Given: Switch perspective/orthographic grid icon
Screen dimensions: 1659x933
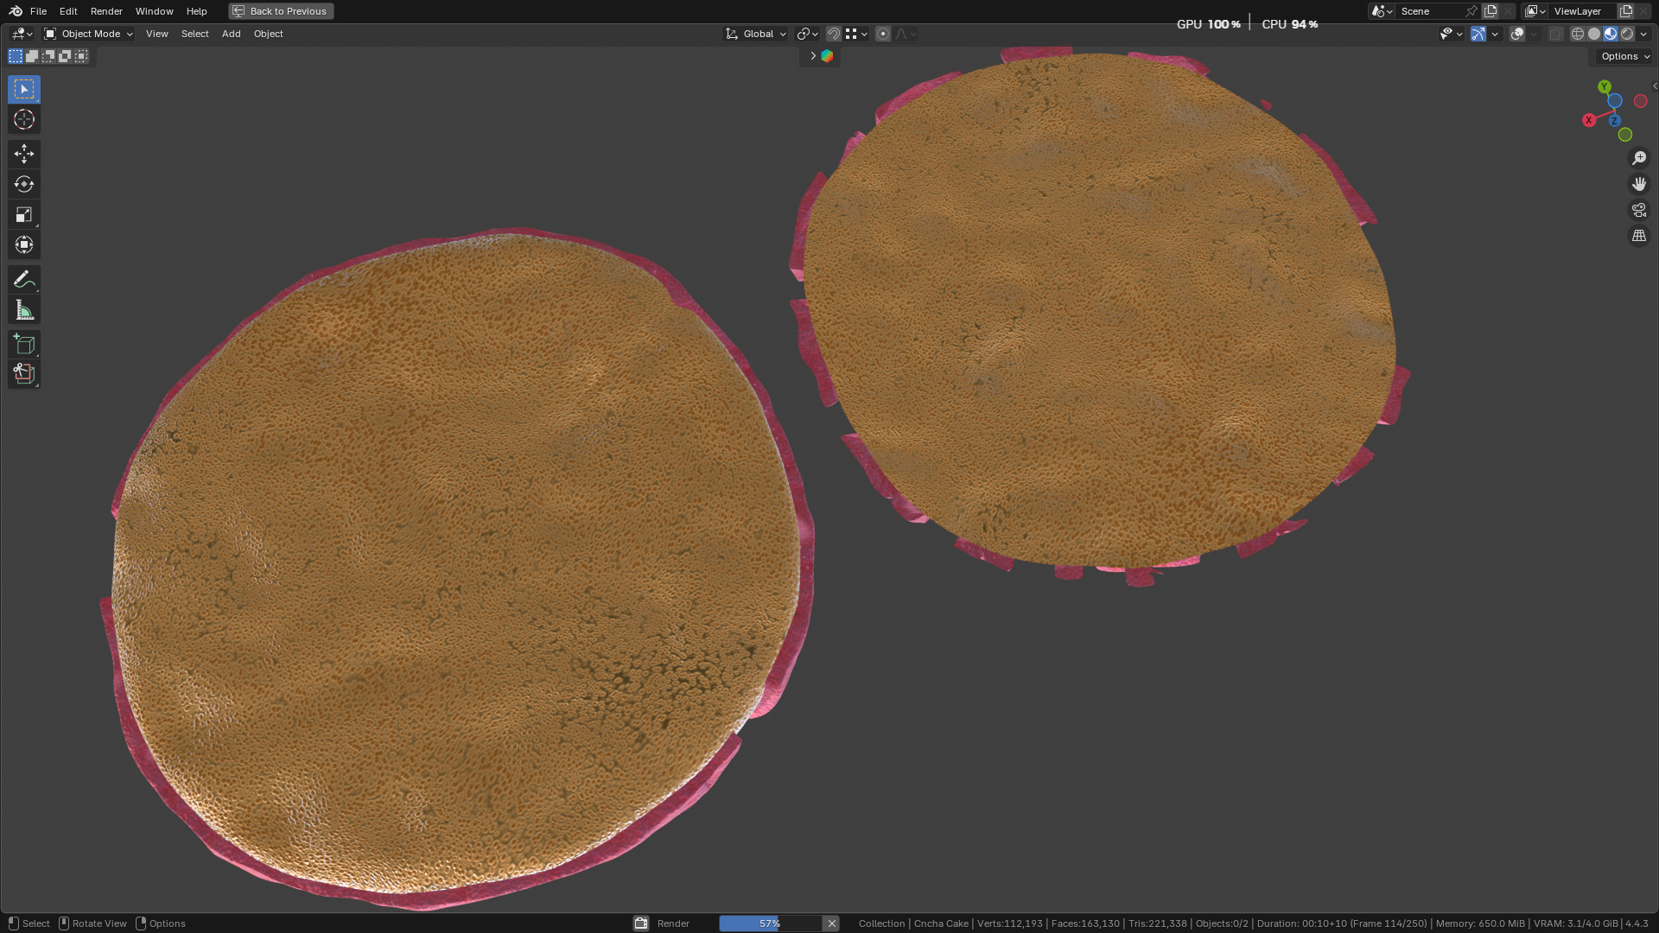Looking at the screenshot, I should [1639, 236].
